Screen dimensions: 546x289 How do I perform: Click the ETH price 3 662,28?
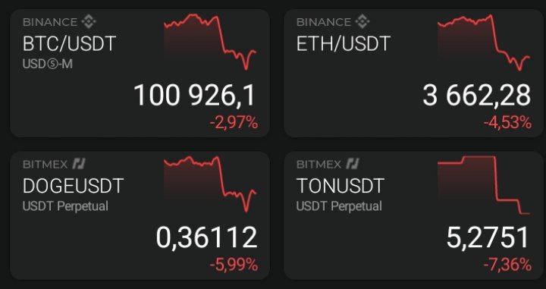477,96
